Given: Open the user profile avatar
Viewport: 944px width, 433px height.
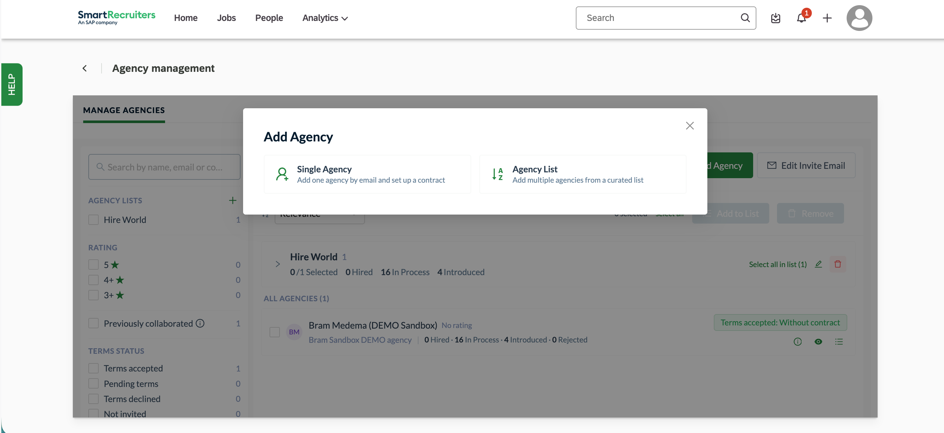Looking at the screenshot, I should (x=859, y=18).
